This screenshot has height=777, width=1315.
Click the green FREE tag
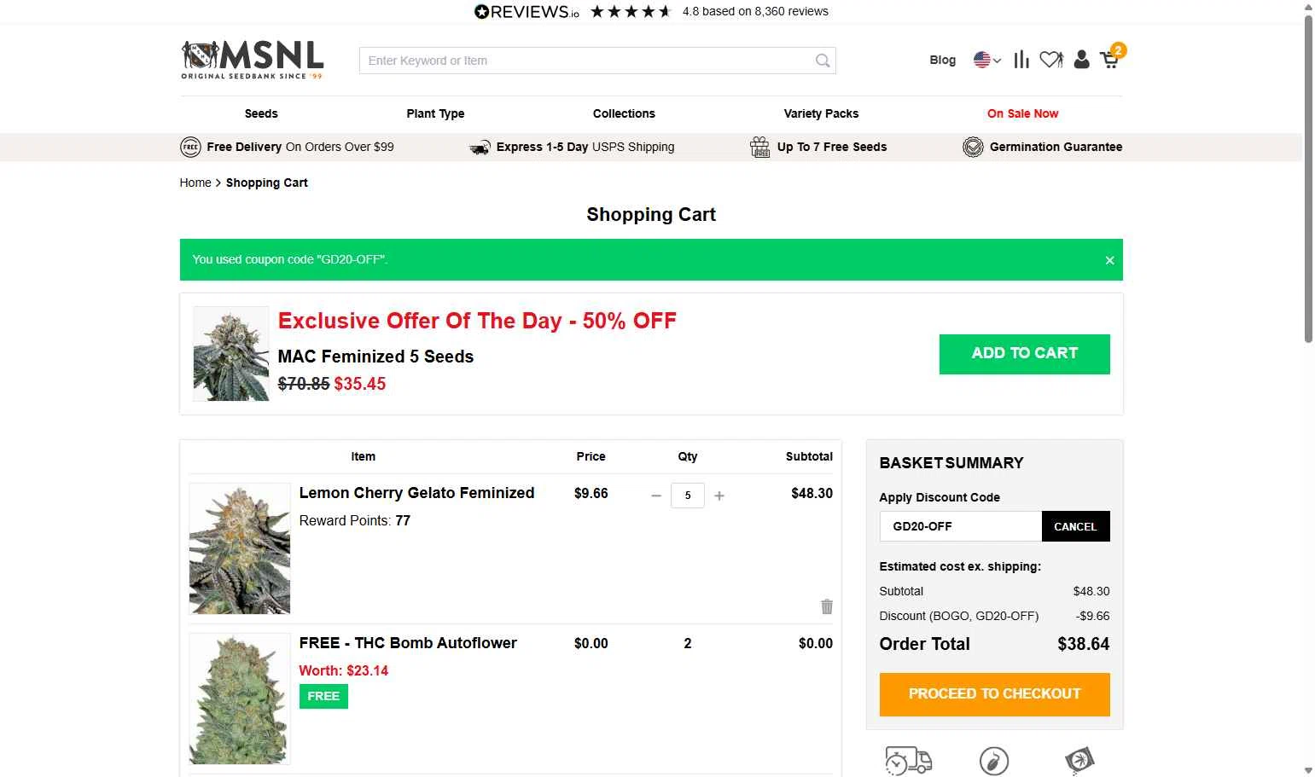[323, 696]
